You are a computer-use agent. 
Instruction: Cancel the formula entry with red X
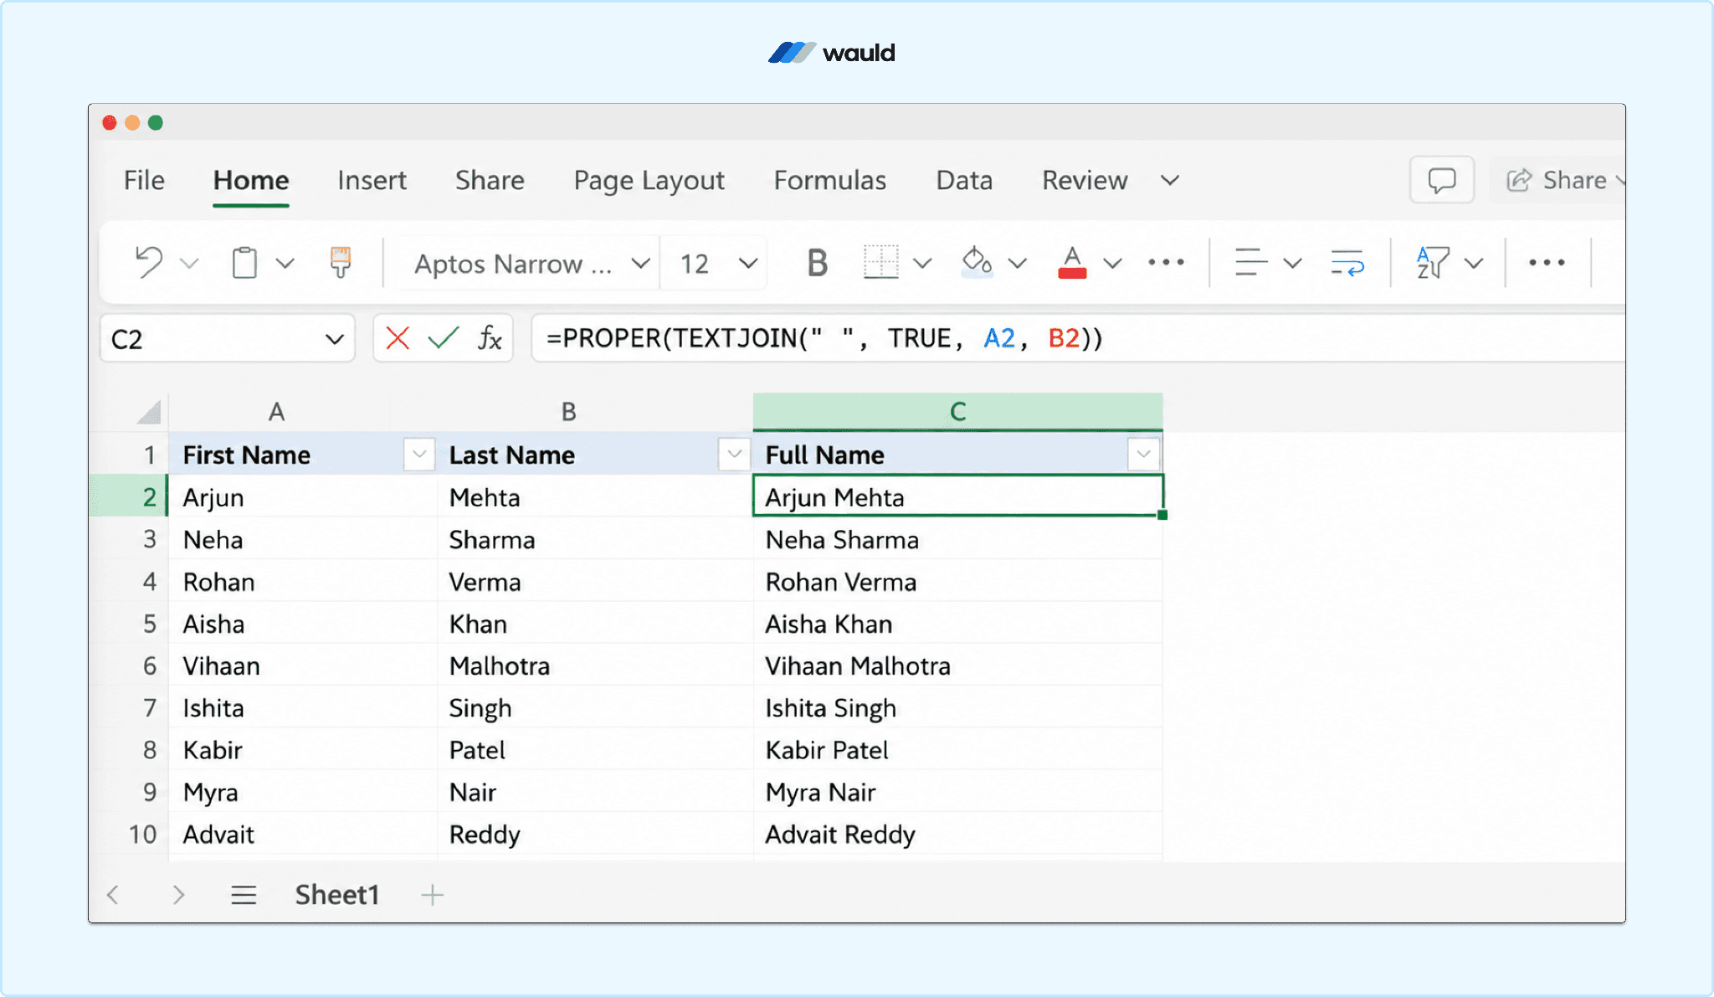[x=398, y=338]
